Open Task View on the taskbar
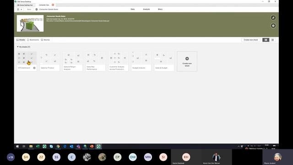Viewport: 293px width, 165px height. point(24,146)
